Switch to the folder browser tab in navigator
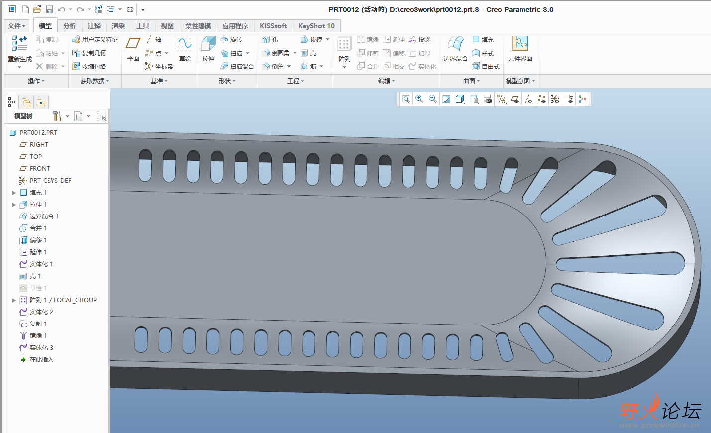 26,102
